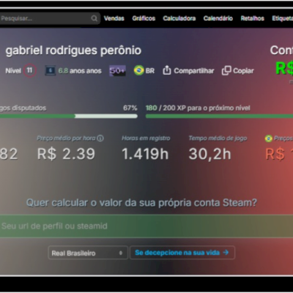Open the Real Brasileiro currency dropdown
The image size is (293, 293).
click(88, 253)
